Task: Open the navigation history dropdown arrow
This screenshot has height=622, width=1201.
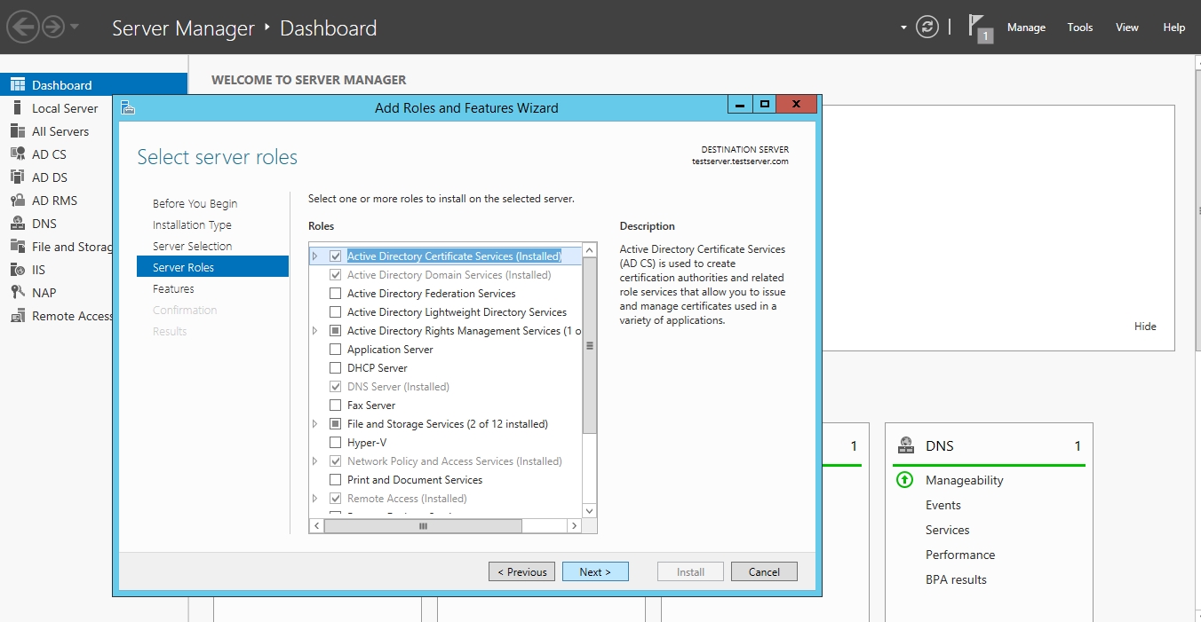Action: (75, 27)
